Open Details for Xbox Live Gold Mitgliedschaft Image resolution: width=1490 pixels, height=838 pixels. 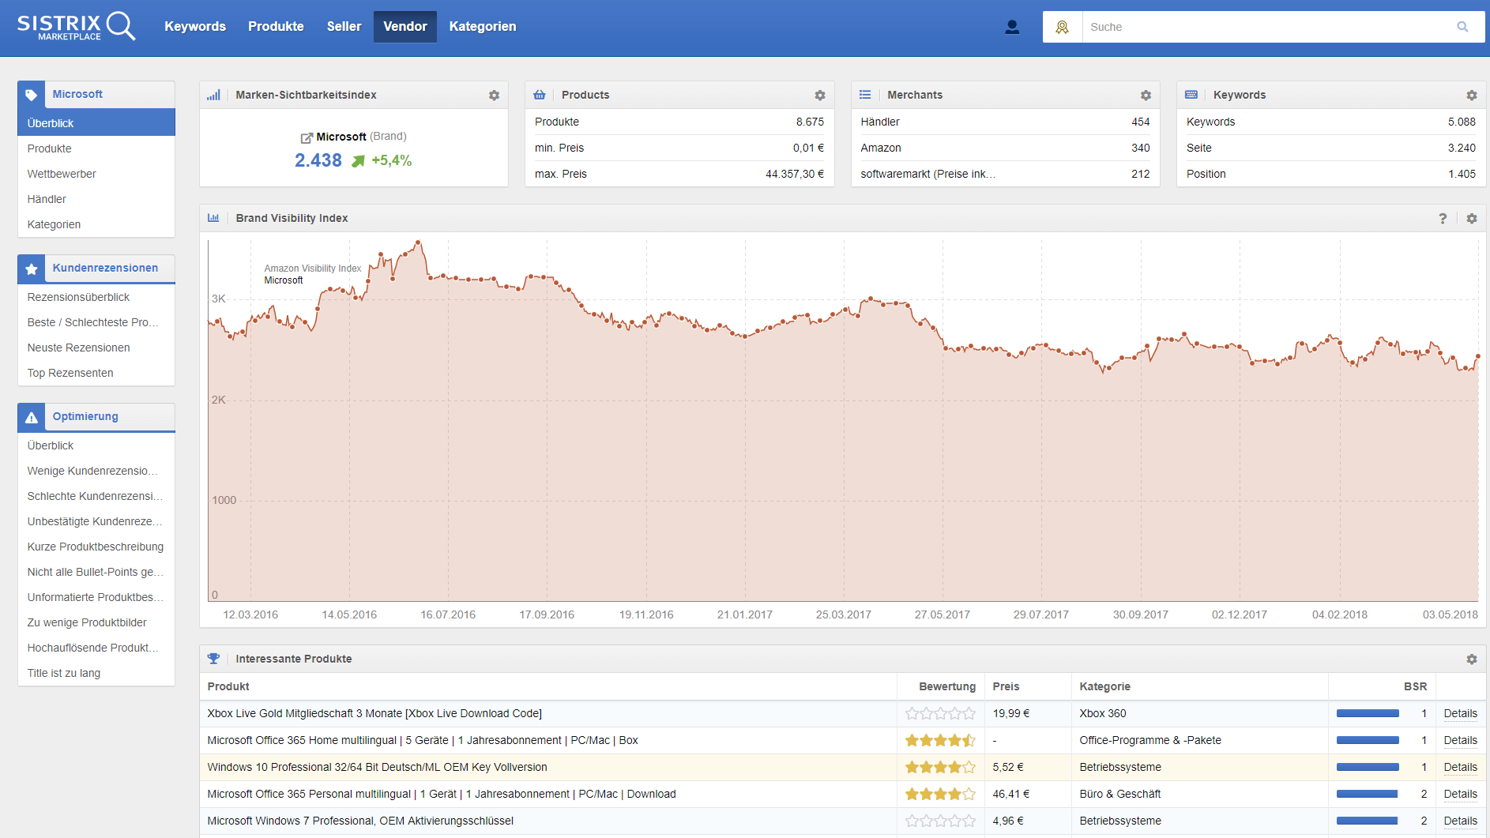tap(1460, 713)
